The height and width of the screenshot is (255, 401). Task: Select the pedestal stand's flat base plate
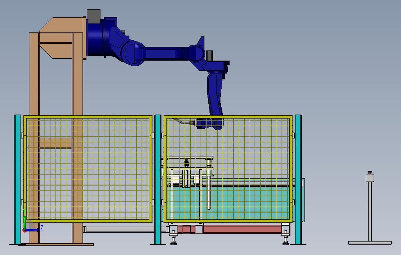point(370,243)
